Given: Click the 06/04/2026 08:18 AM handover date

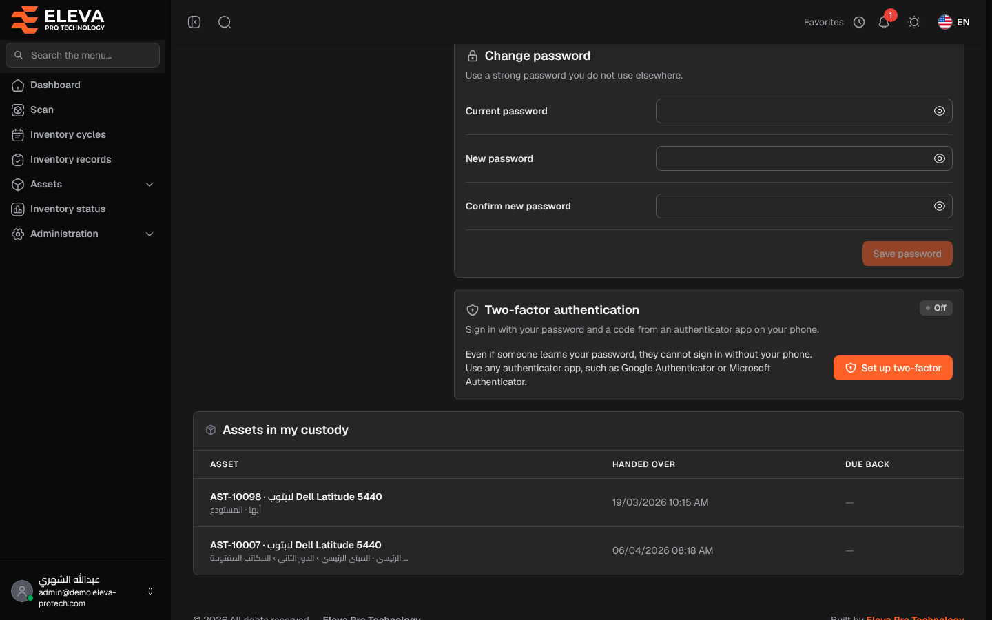Looking at the screenshot, I should tap(663, 550).
